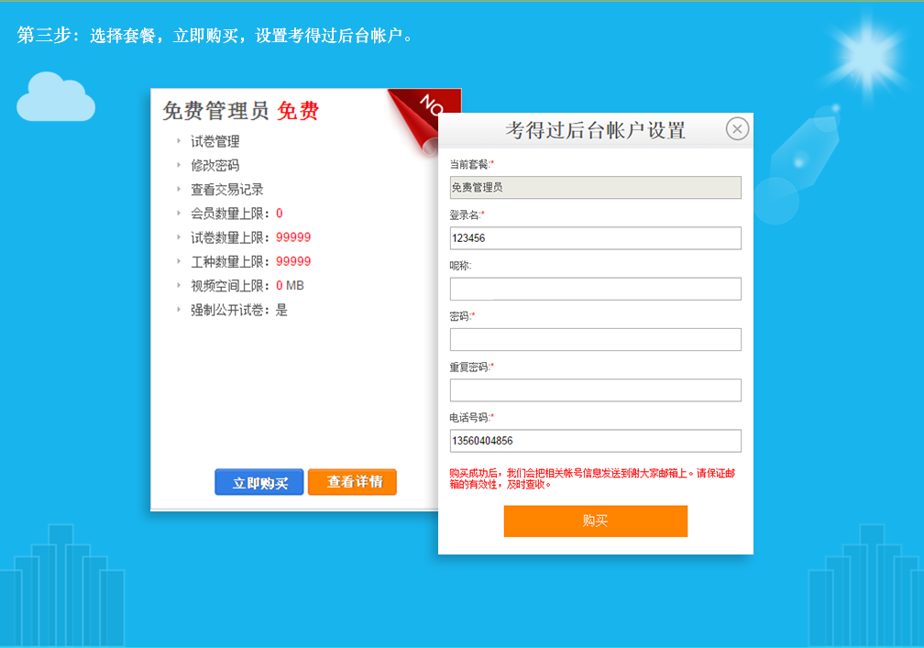
Task: Click the 试卷数量上限 list entry
Action: [249, 237]
